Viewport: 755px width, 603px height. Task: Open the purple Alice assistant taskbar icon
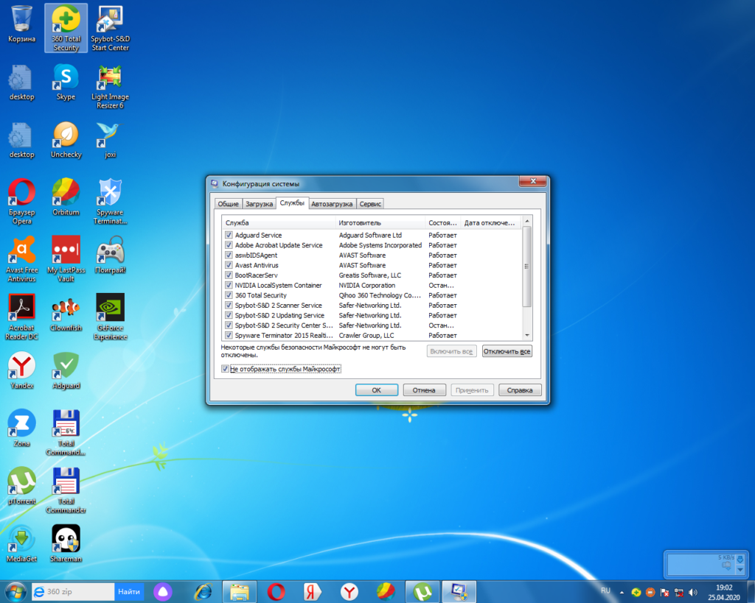point(163,592)
